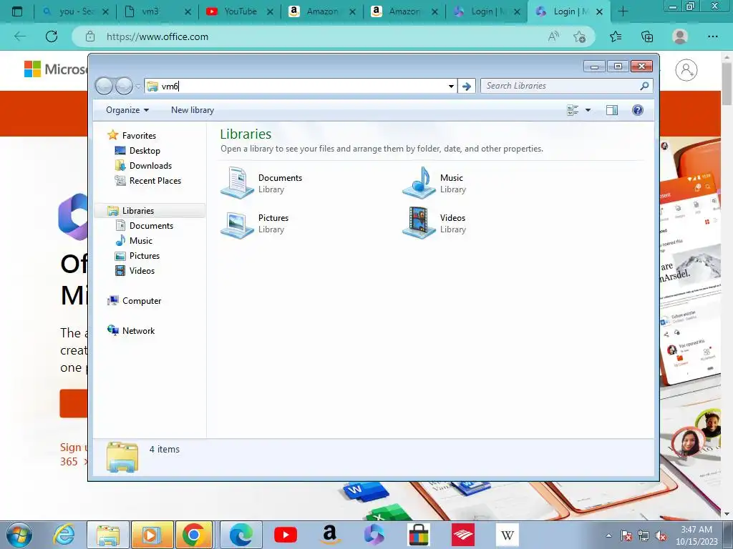Toggle the preview pane
Image resolution: width=733 pixels, height=549 pixels.
pyautogui.click(x=611, y=110)
